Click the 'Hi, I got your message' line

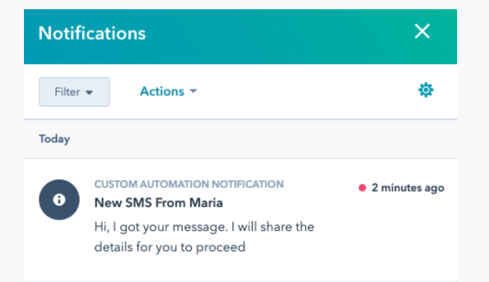click(x=205, y=227)
